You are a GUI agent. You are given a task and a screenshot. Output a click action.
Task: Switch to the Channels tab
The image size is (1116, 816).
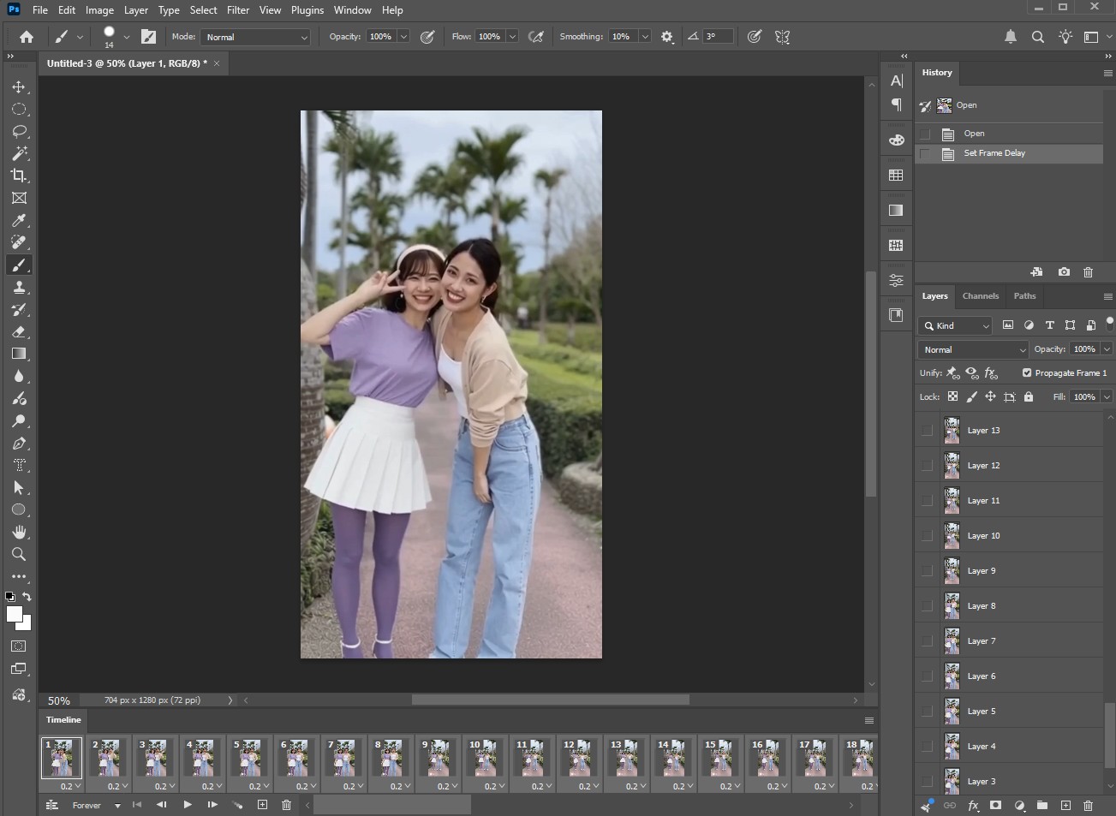(x=980, y=296)
